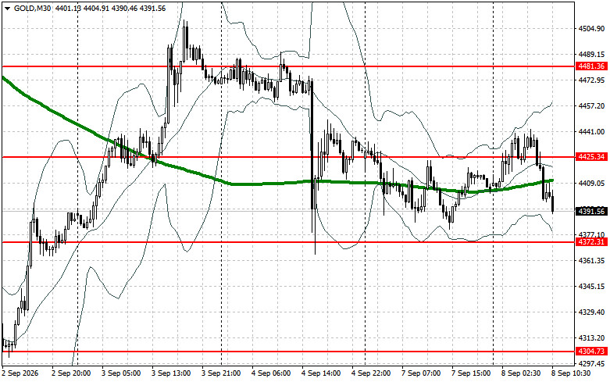Click price scale value 4297.45
This screenshot has height=382, width=610.
pos(591,363)
